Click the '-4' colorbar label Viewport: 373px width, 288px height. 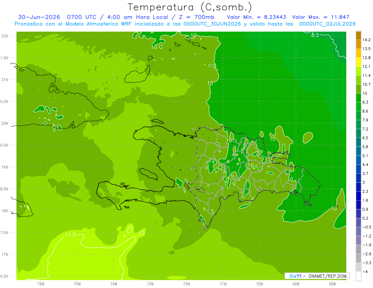tap(366, 272)
